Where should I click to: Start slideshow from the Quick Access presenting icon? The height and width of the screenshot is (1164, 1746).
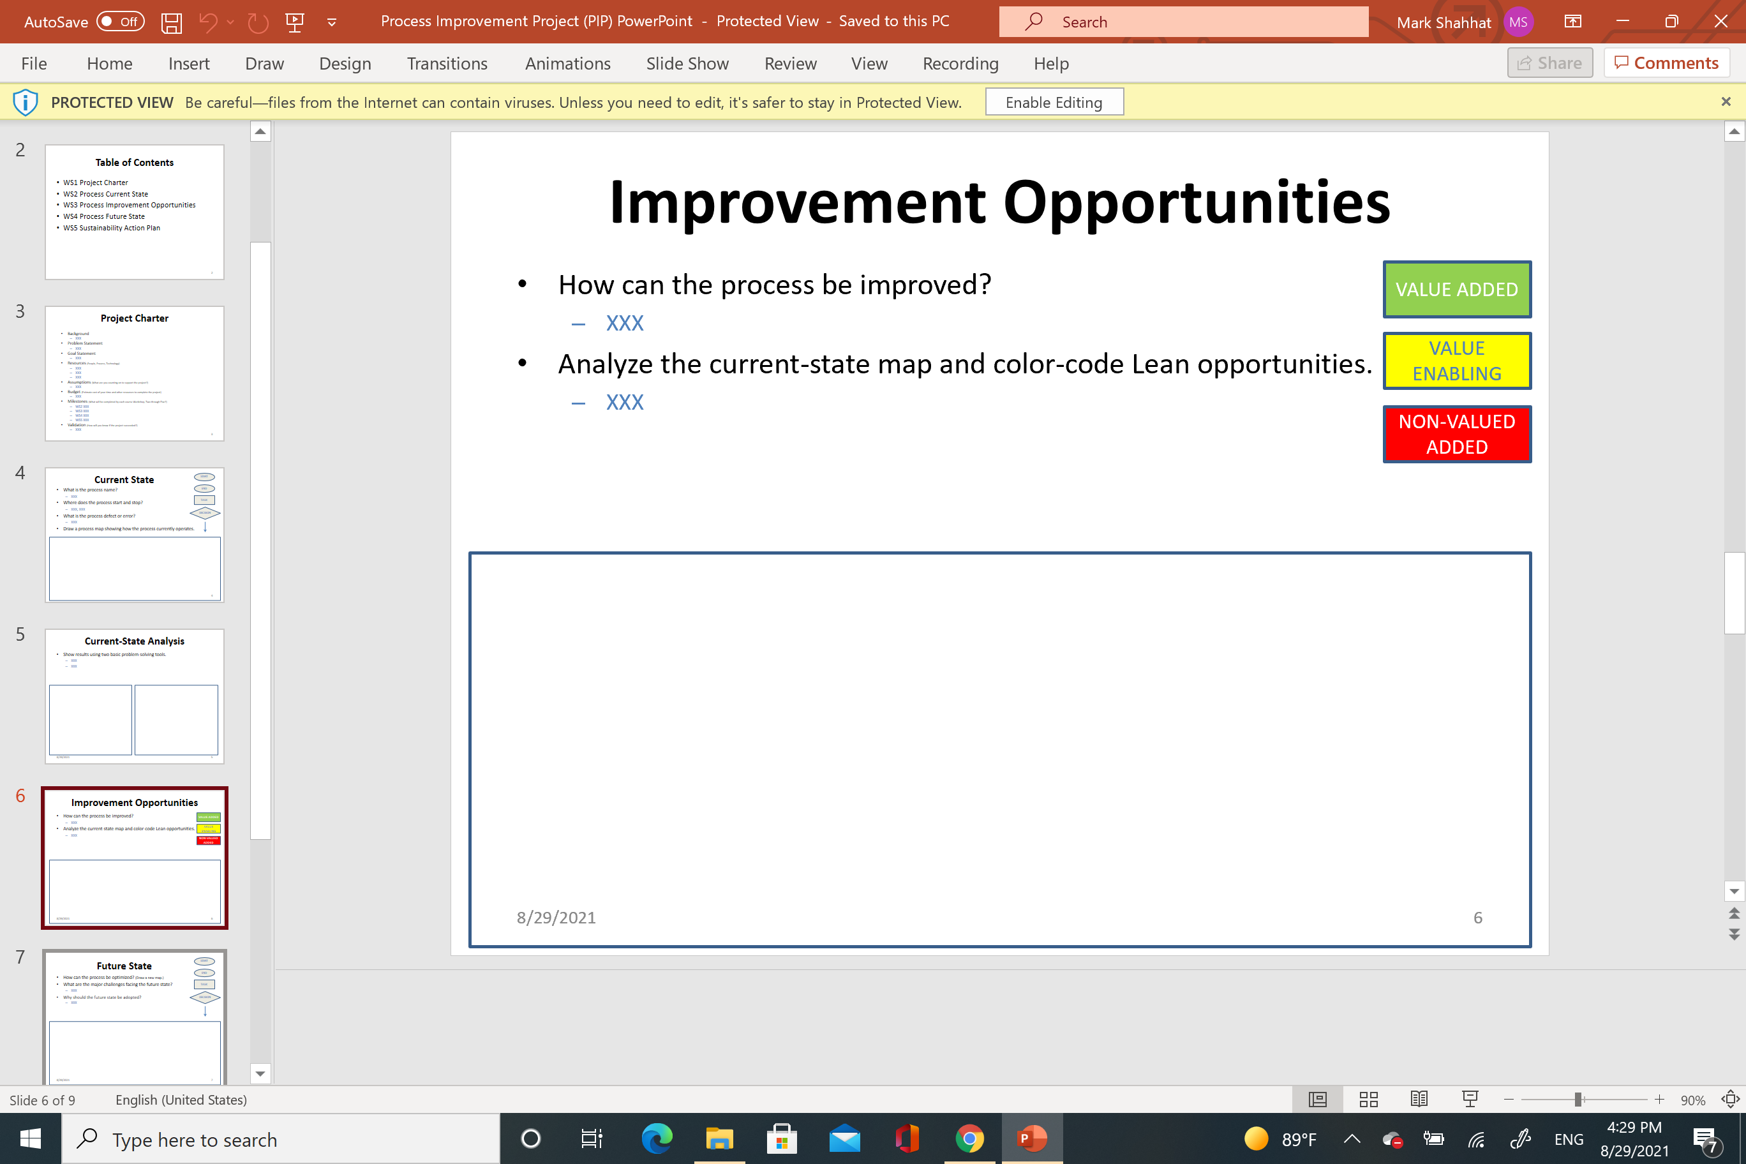click(295, 22)
